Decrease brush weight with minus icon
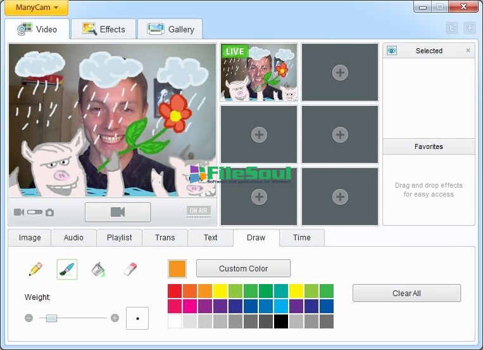Viewport: 483px width, 350px height. (x=29, y=318)
